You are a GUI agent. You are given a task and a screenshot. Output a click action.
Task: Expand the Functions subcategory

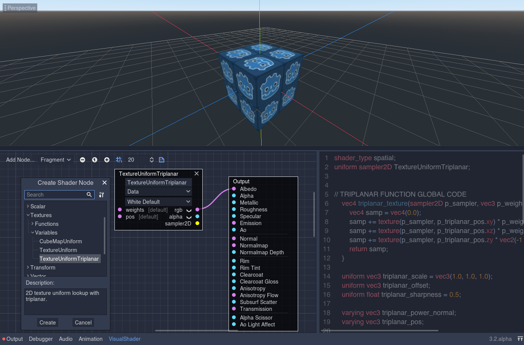click(32, 224)
